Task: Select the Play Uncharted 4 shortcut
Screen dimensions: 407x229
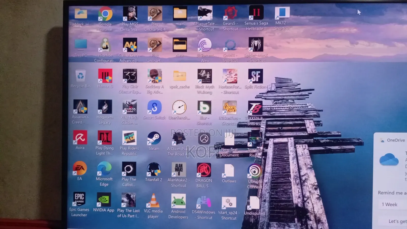Action: point(155,14)
